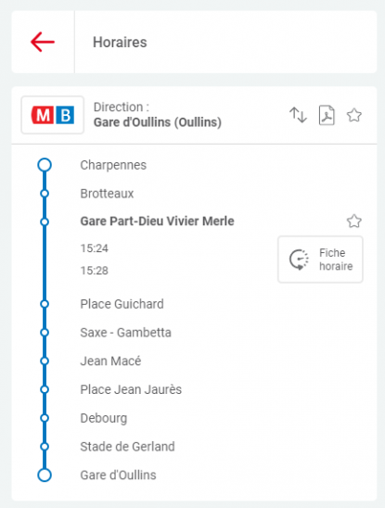
Task: Reverse line direction with swap arrows icon
Action: [298, 115]
